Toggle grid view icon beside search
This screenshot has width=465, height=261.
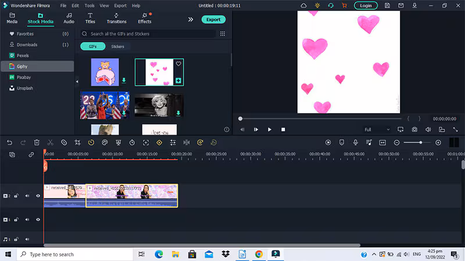[223, 34]
